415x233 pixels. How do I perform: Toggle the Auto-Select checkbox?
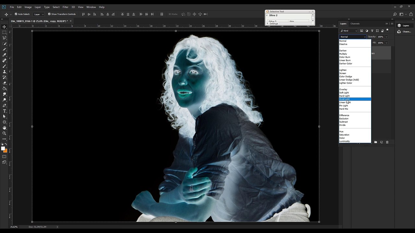(x=16, y=14)
